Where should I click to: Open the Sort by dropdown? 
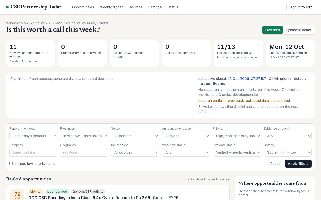288,152
